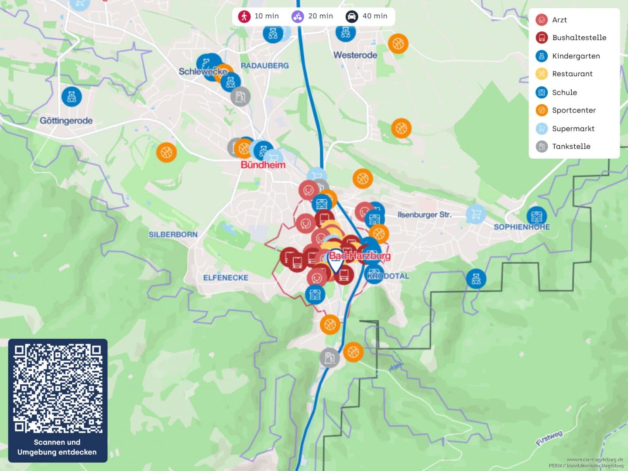Select Supermarkt legend entry

pyautogui.click(x=573, y=129)
